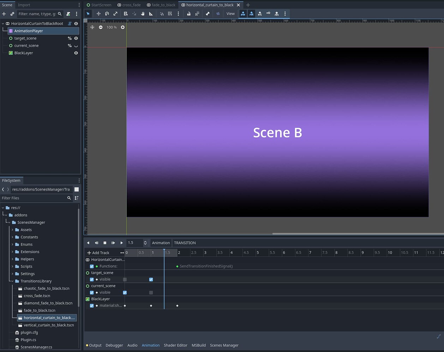Enable the Pan mode tool
This screenshot has height=352, width=444.
click(143, 13)
